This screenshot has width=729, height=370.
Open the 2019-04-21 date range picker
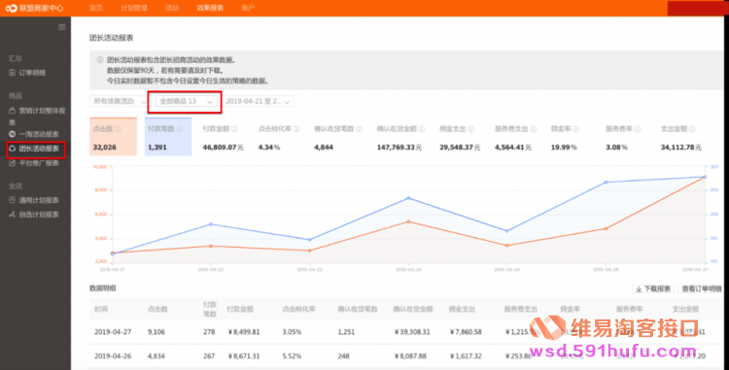[x=258, y=101]
